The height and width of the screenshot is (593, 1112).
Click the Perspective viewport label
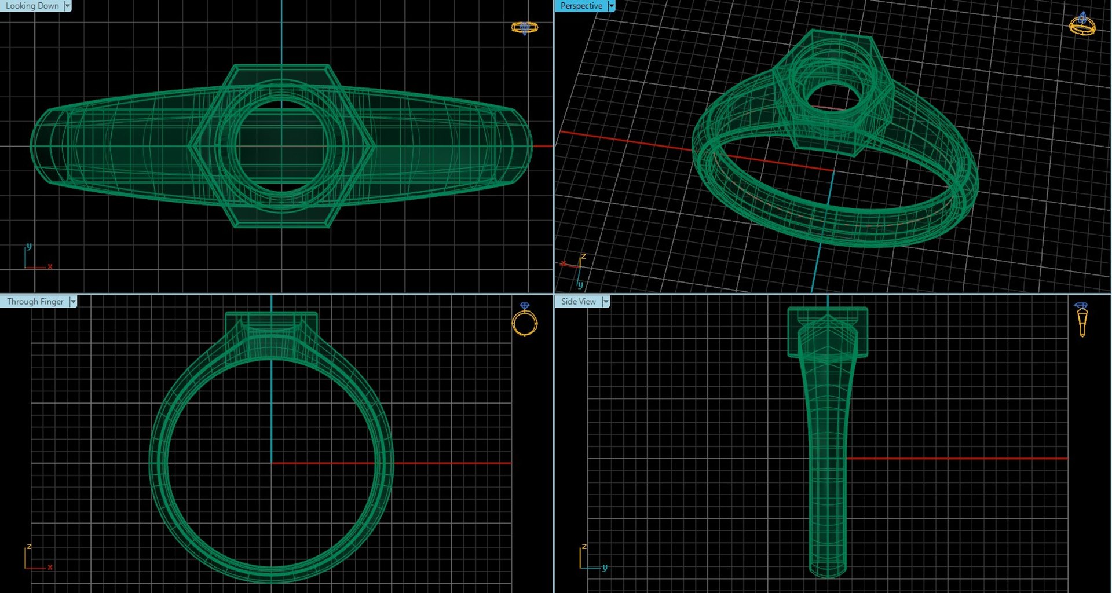coord(581,6)
